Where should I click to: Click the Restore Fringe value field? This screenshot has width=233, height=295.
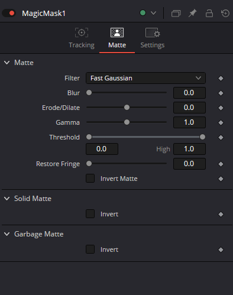189,164
